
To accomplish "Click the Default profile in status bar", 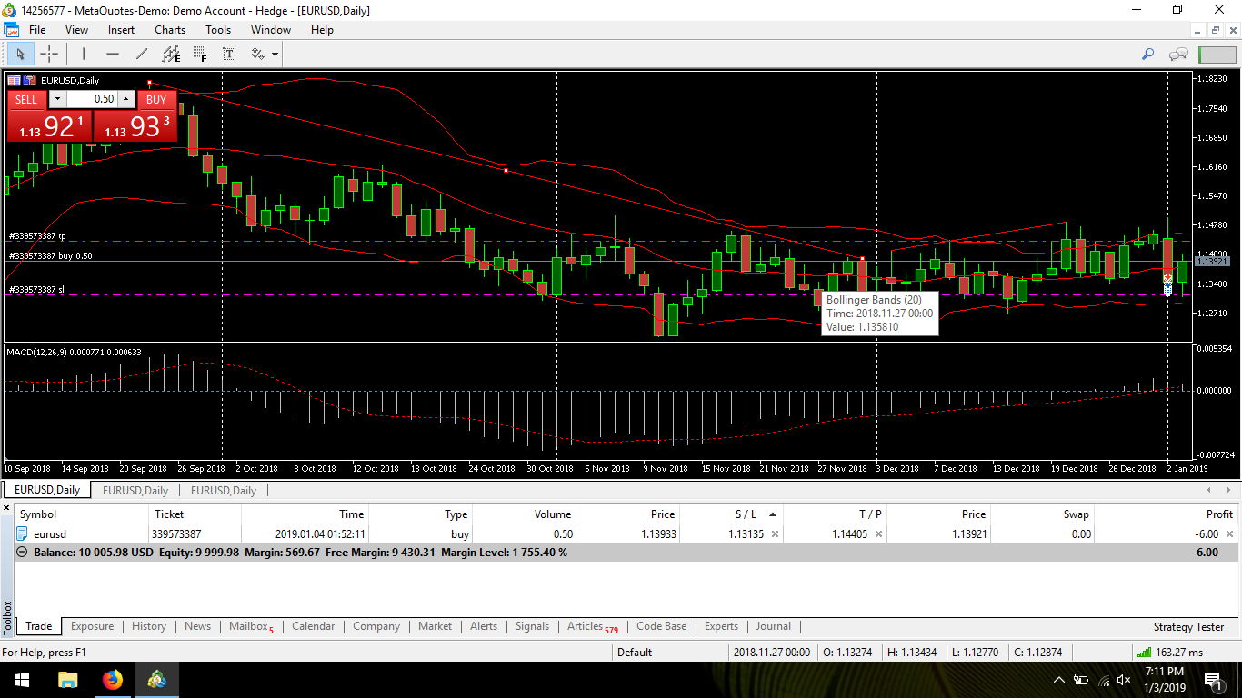I will click(635, 652).
